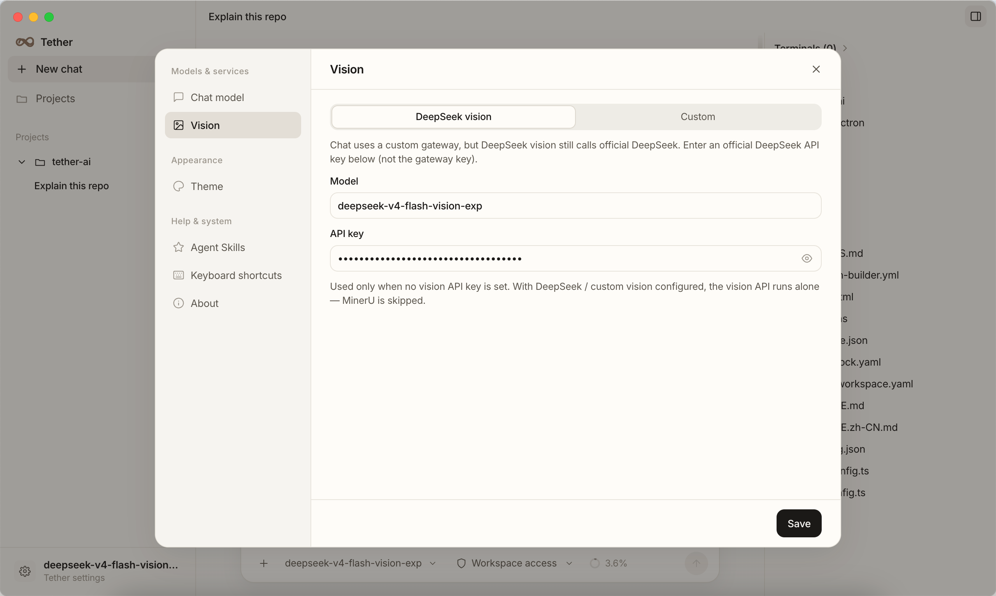The height and width of the screenshot is (596, 996).
Task: Click the tether-ai folder icon
Action: (40, 162)
